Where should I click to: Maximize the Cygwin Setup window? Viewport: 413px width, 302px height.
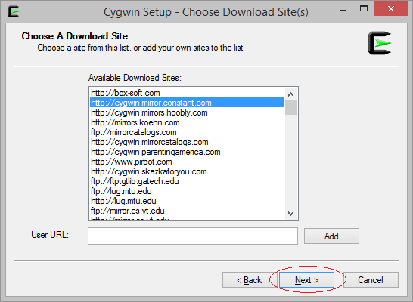pos(364,9)
